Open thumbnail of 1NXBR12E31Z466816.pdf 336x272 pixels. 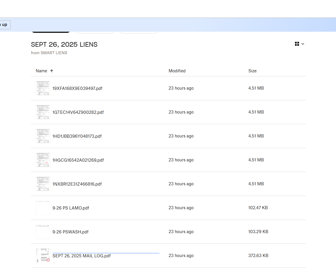click(x=43, y=184)
